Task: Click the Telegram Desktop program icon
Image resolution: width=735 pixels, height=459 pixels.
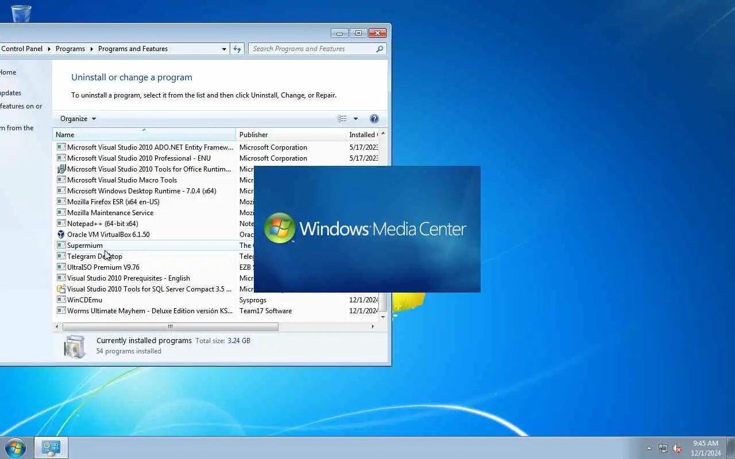Action: [61, 256]
